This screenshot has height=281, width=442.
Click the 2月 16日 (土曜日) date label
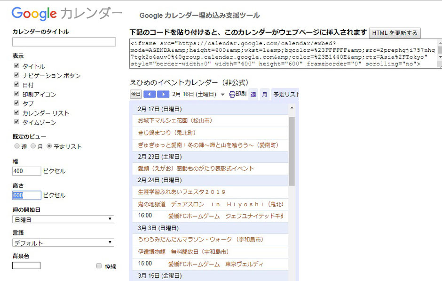pyautogui.click(x=194, y=94)
